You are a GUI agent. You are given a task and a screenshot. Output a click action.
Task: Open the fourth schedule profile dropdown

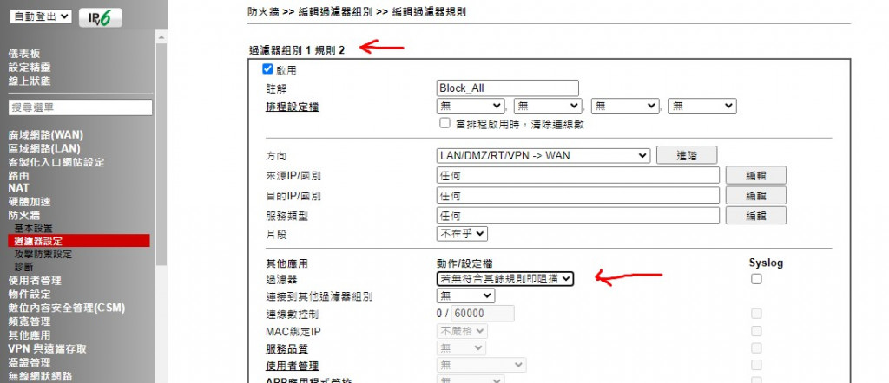(x=702, y=106)
